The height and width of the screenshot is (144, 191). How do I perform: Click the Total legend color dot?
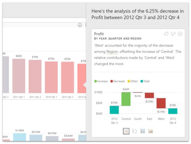pyautogui.click(x=142, y=81)
